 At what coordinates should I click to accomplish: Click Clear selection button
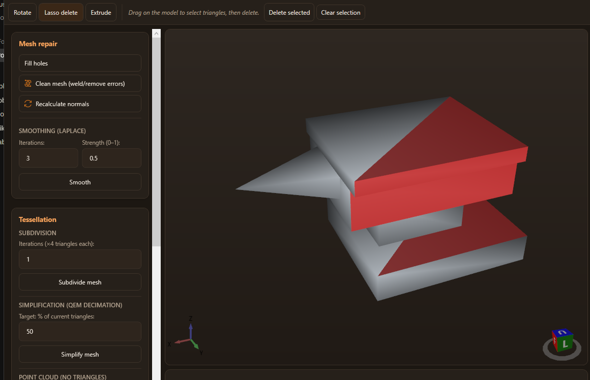(x=341, y=12)
